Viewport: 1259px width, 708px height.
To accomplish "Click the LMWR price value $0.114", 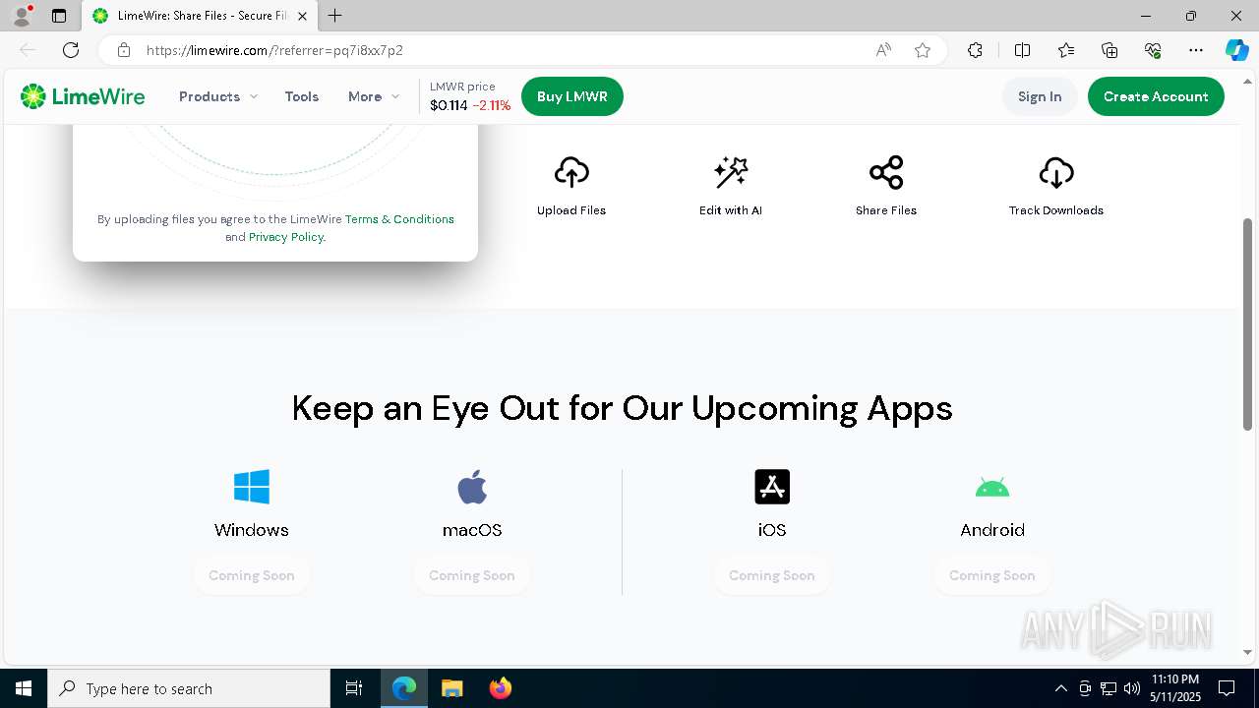I will tap(449, 105).
